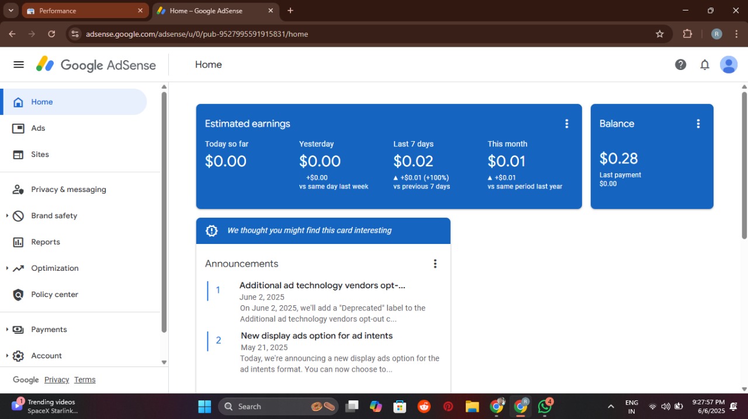The height and width of the screenshot is (419, 748).
Task: Open the hamburger main menu
Action: click(19, 65)
